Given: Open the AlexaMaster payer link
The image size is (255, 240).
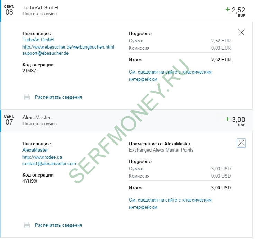Looking at the screenshot, I should 35,150.
